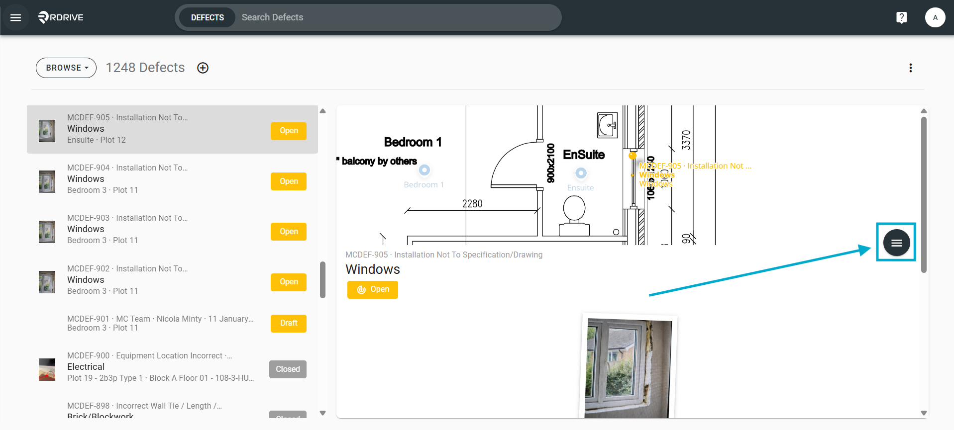Click detail panel scrollbar up arrow

pos(924,111)
